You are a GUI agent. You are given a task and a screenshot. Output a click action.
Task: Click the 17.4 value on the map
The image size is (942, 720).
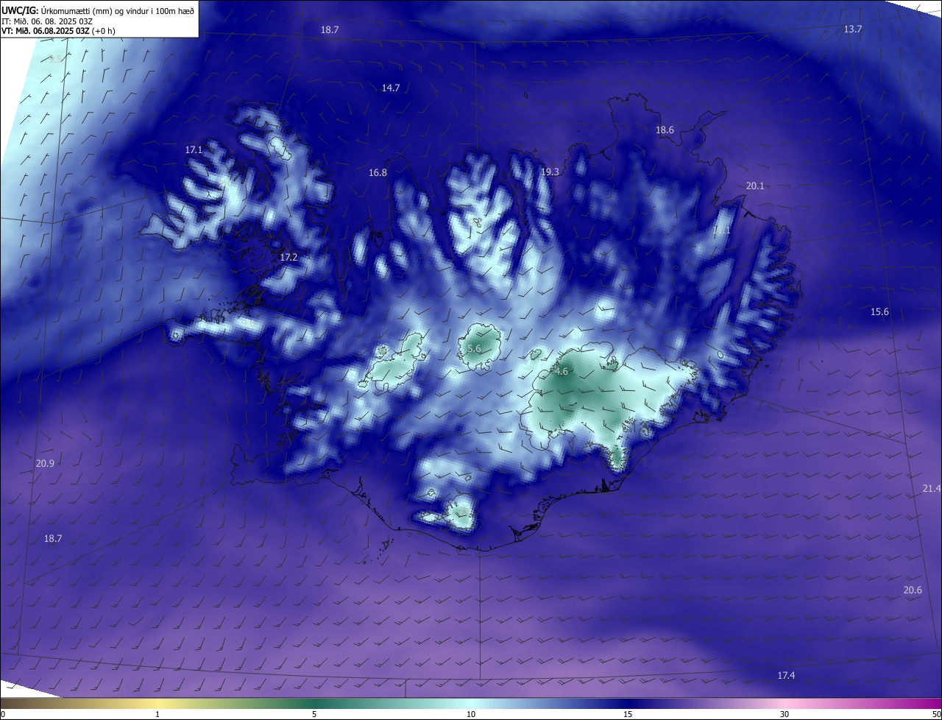(x=786, y=675)
